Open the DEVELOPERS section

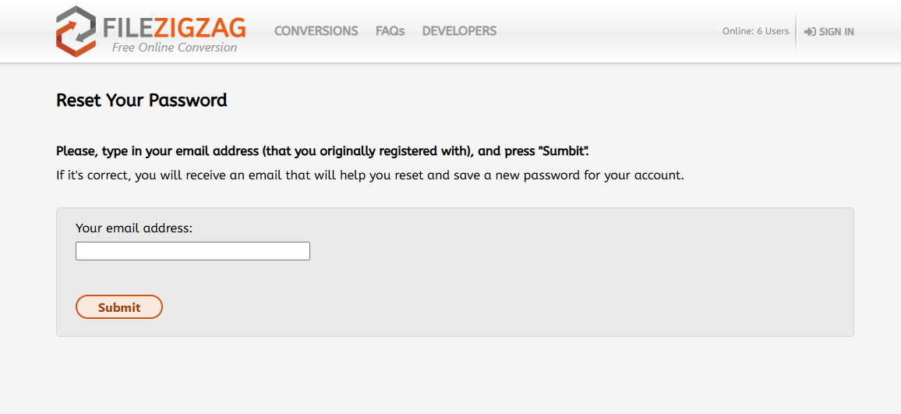pos(459,31)
